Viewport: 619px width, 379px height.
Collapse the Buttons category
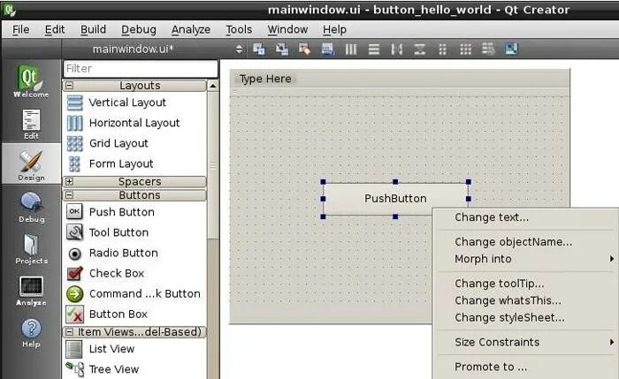70,195
